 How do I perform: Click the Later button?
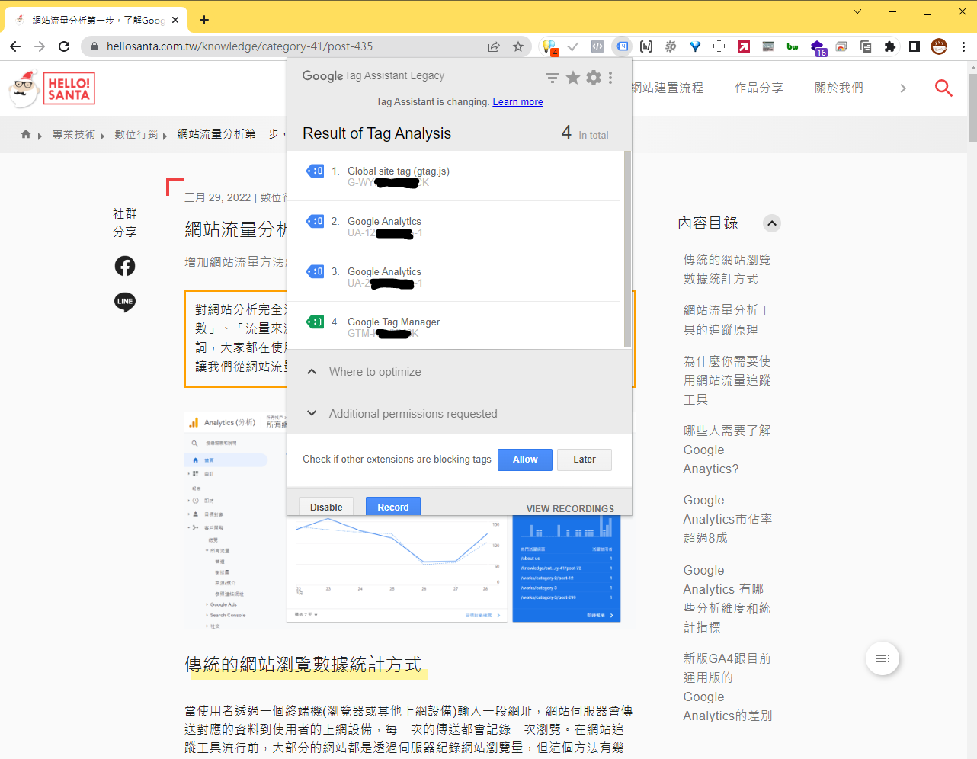point(585,460)
